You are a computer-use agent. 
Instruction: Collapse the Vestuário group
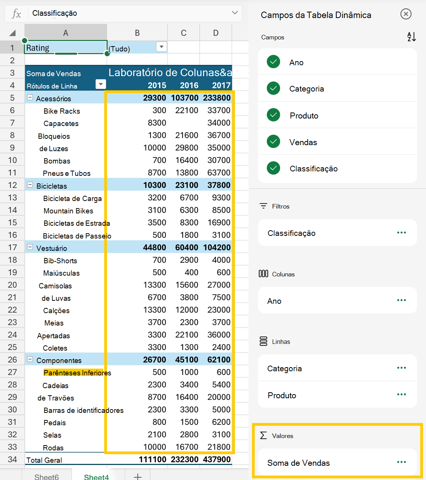[30, 247]
